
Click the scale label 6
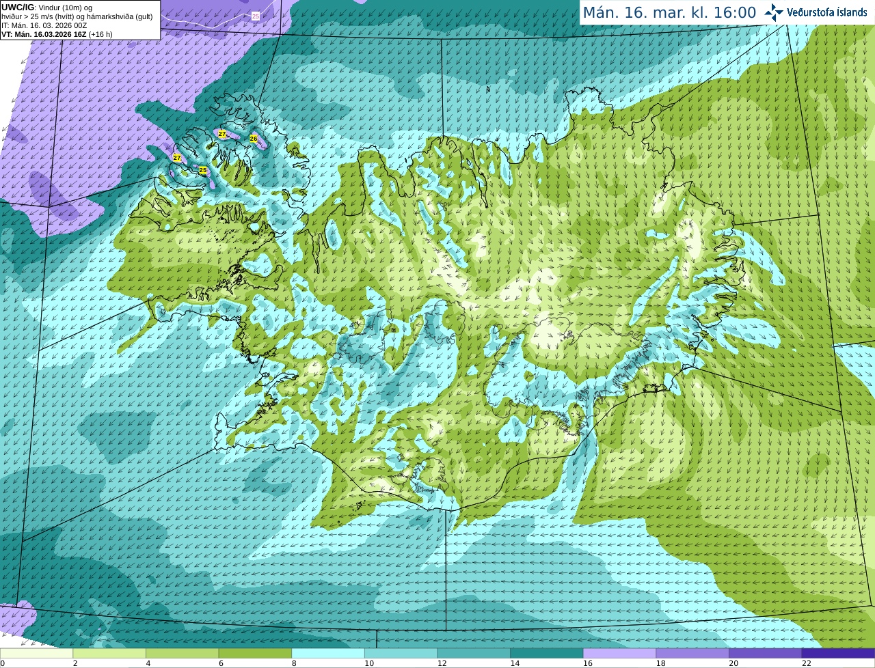click(221, 663)
